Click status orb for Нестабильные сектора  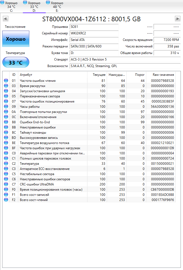6,174
